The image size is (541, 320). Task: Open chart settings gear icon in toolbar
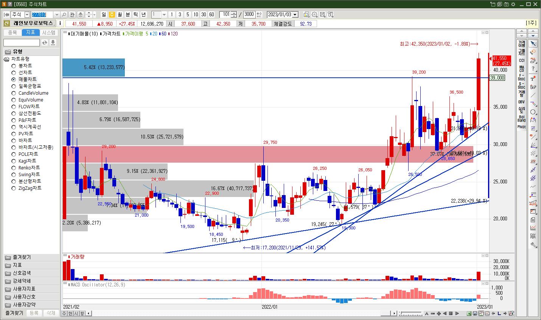314,15
